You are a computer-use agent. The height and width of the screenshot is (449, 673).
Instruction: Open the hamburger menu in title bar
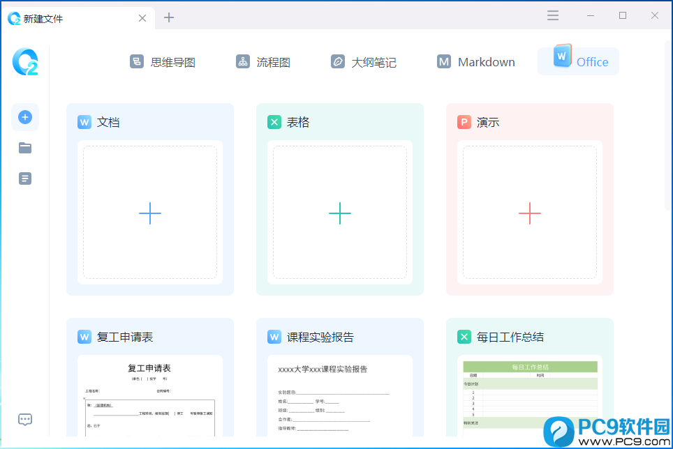553,16
